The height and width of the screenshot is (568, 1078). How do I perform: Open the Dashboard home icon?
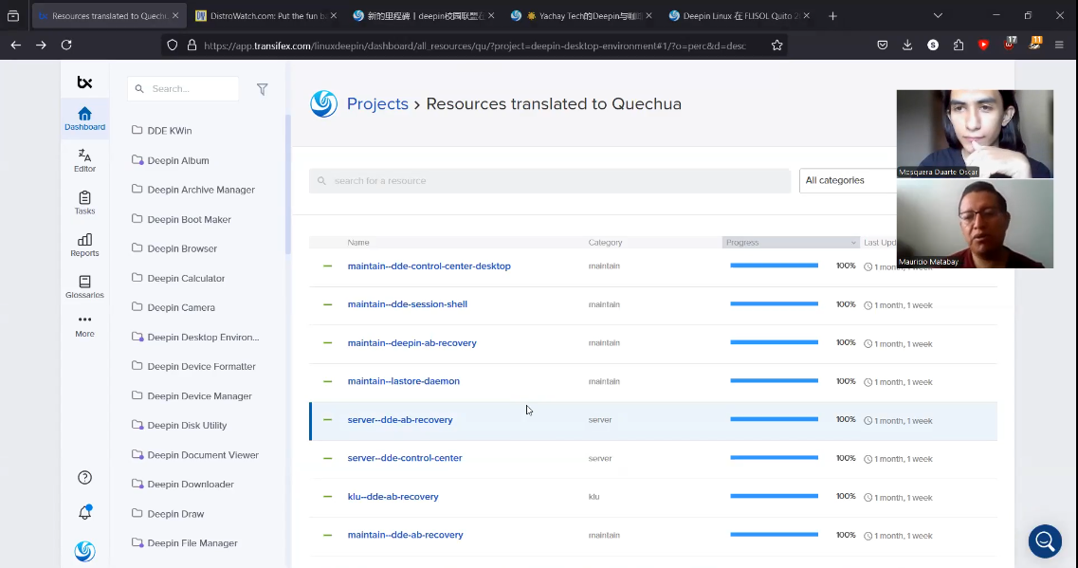pyautogui.click(x=84, y=119)
